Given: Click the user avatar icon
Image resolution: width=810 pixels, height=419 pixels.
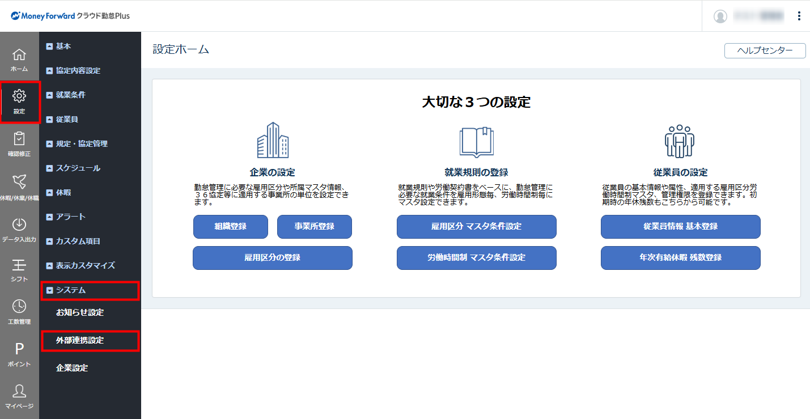Looking at the screenshot, I should [x=720, y=16].
